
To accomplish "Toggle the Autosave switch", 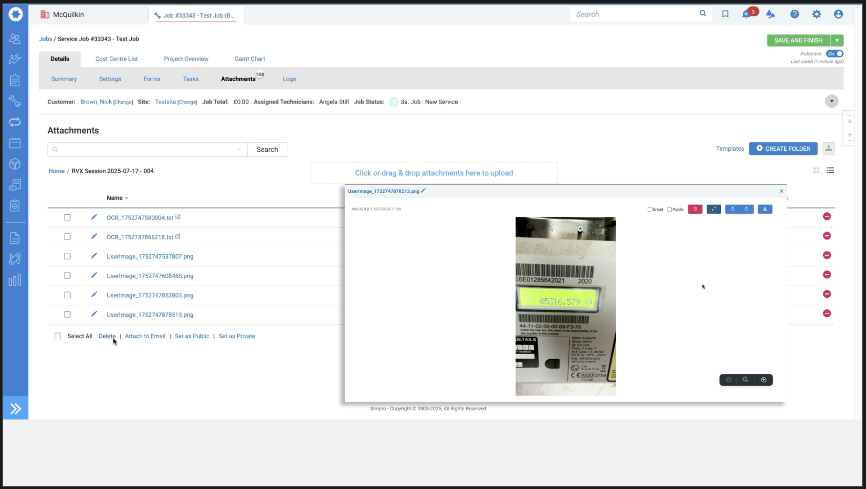I will pos(834,54).
